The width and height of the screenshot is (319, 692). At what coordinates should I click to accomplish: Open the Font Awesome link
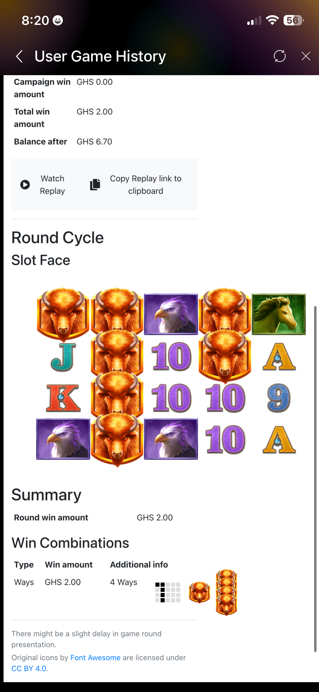tap(95, 657)
